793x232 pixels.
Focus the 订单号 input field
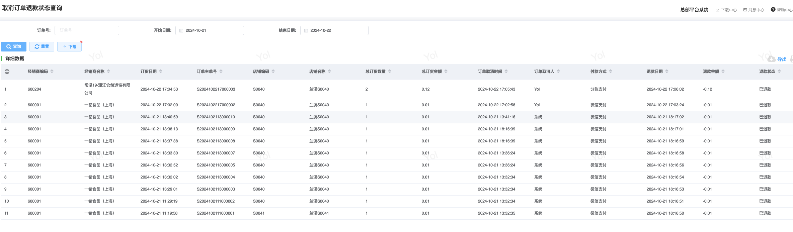point(87,30)
